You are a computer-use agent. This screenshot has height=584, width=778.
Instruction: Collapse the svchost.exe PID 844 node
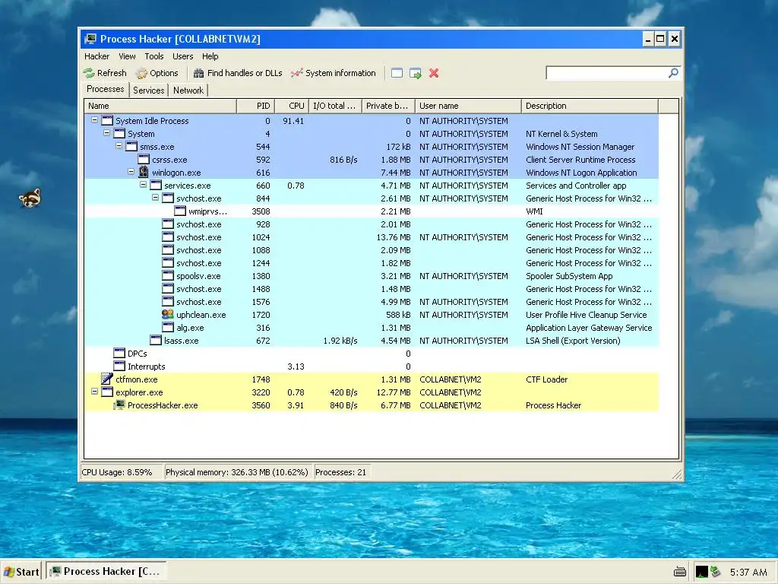(x=155, y=198)
